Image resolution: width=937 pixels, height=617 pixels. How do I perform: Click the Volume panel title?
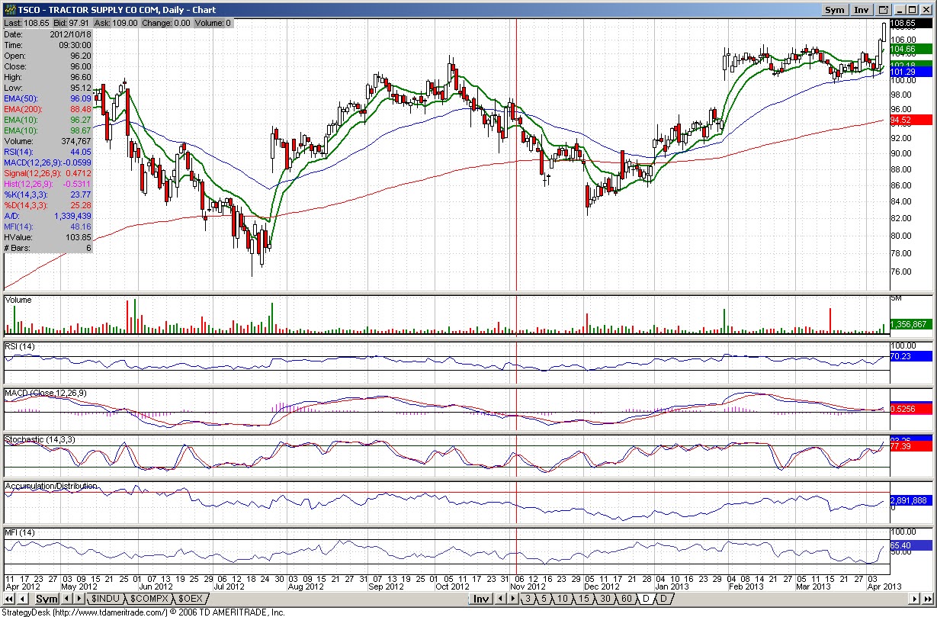pos(18,300)
